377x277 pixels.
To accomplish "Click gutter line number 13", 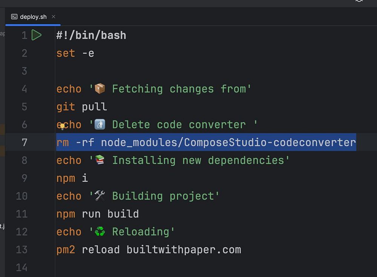I will click(21, 250).
